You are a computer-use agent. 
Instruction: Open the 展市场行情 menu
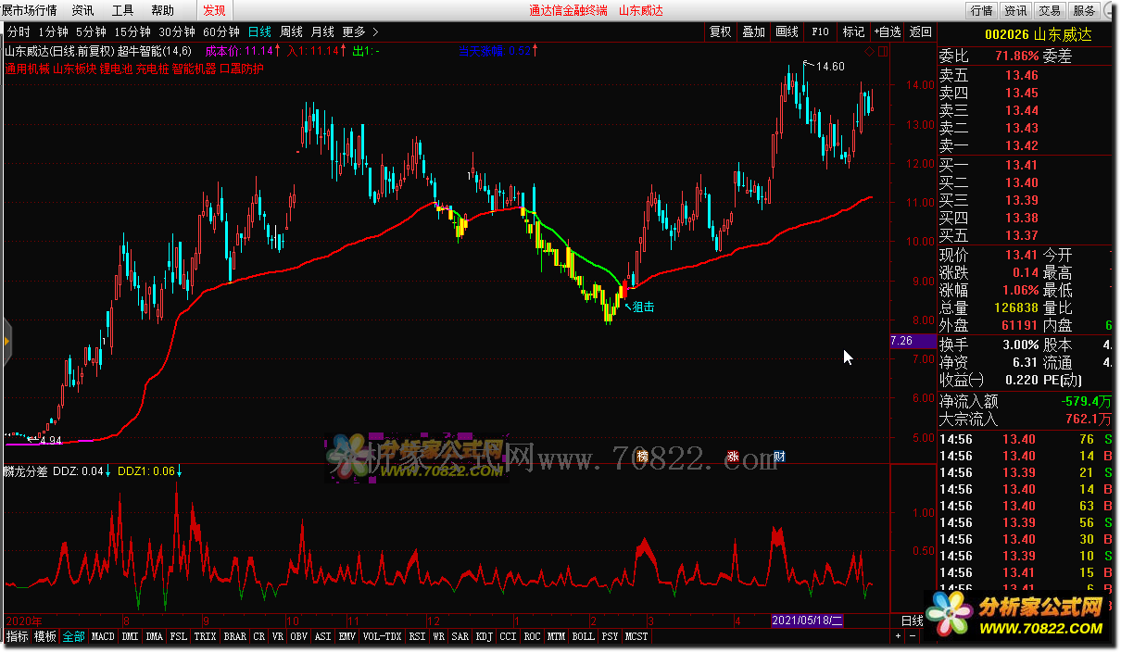[x=29, y=10]
